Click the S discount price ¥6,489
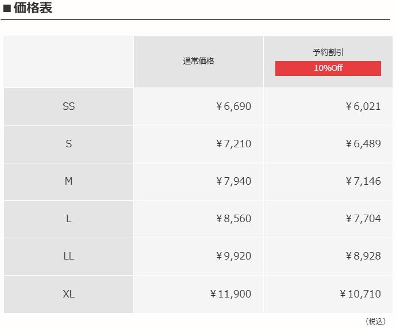The height and width of the screenshot is (328, 396). tap(363, 144)
